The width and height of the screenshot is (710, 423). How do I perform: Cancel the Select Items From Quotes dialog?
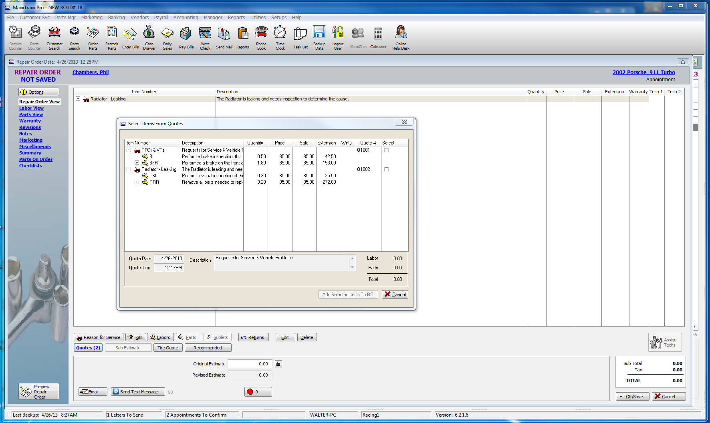(395, 294)
